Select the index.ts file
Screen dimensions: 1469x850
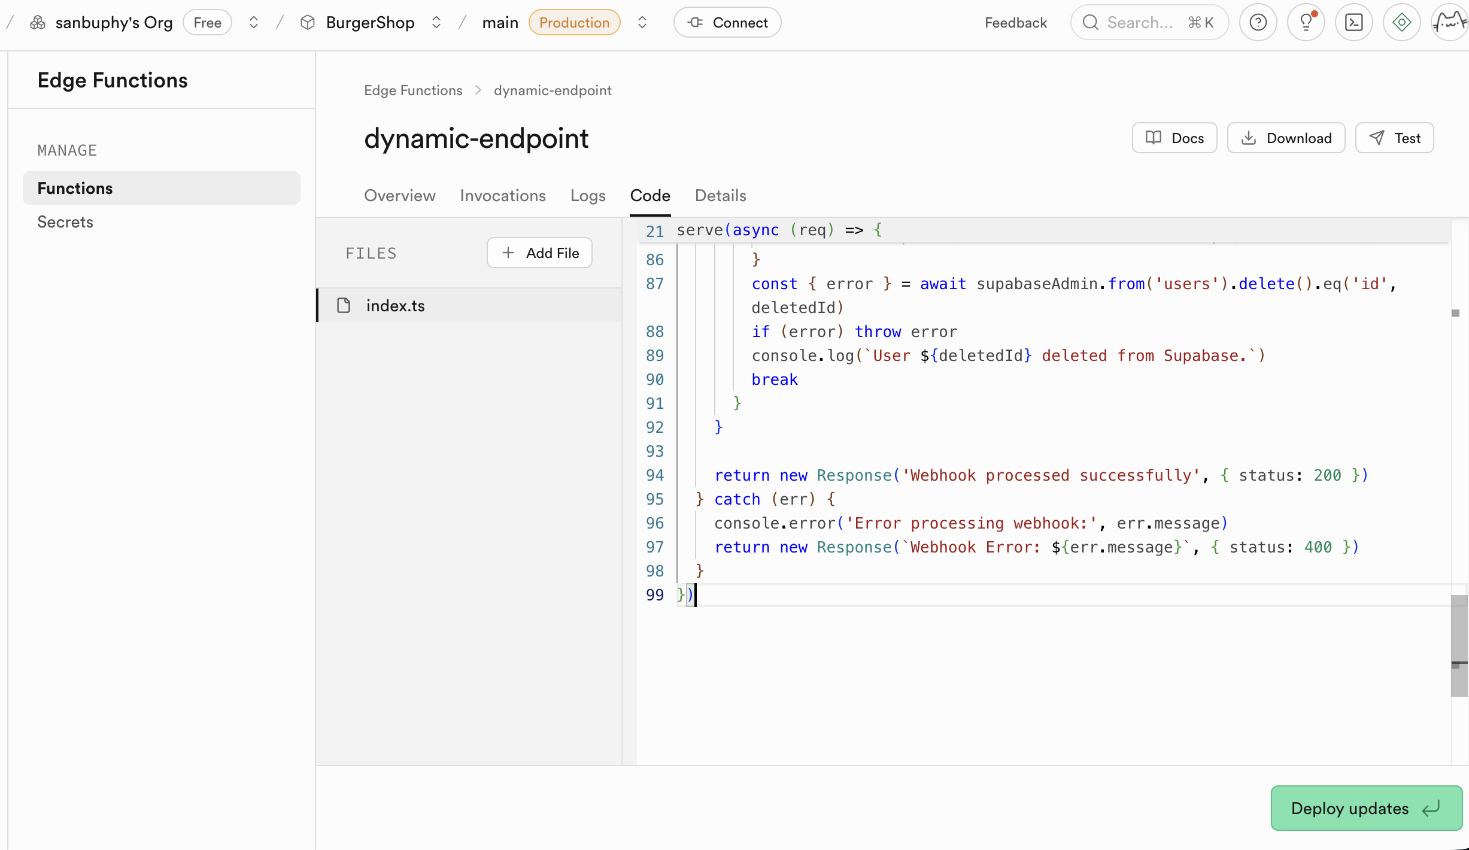(395, 305)
